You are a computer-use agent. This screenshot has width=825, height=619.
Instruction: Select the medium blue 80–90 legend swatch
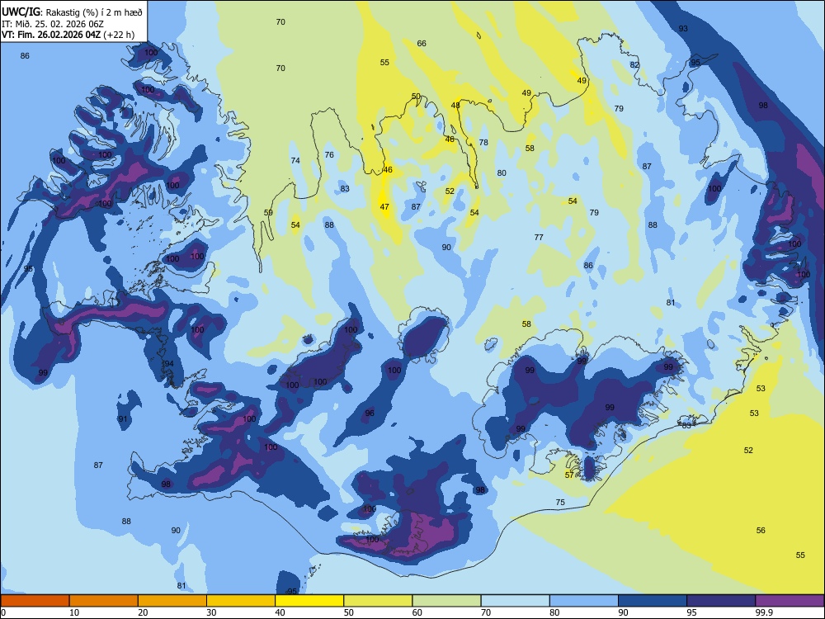coord(583,601)
